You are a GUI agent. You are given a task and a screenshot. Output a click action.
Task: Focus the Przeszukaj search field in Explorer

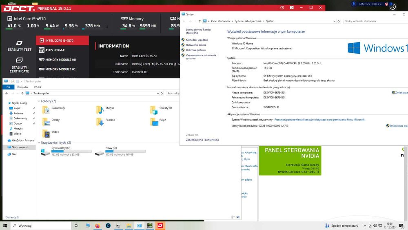(x=173, y=93)
